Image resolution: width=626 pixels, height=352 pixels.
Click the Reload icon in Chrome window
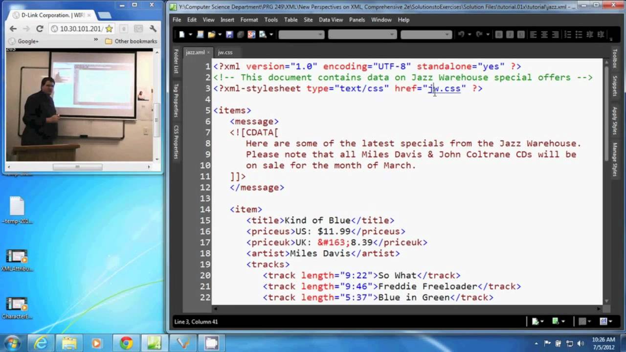[40, 29]
